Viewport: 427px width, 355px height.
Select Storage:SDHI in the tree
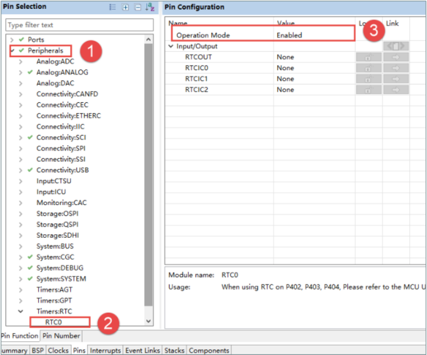click(x=58, y=235)
